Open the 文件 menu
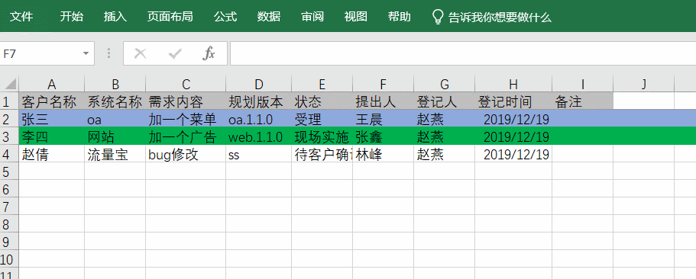Image resolution: width=696 pixels, height=279 pixels. click(x=21, y=17)
